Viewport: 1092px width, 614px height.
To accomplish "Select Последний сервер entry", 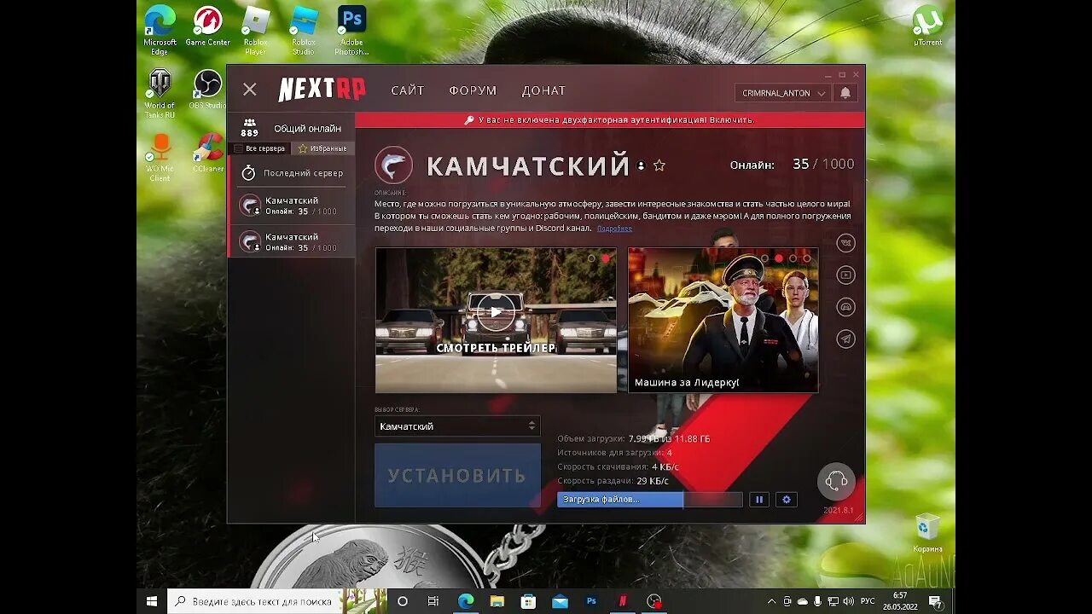I will (292, 173).
